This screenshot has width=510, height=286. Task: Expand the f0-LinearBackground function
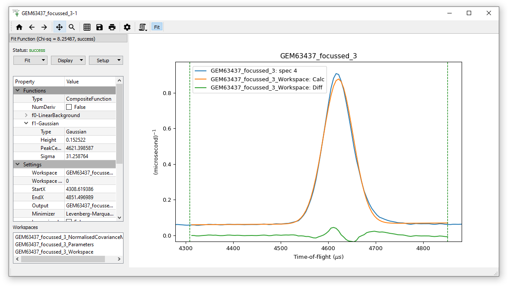tap(26, 115)
